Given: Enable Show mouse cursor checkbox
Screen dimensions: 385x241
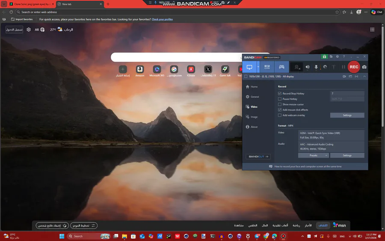Looking at the screenshot, I should pos(280,104).
